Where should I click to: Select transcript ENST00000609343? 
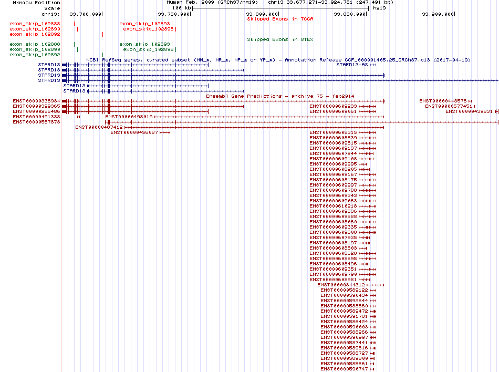pyautogui.click(x=333, y=195)
